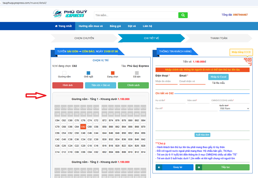Screen dimensions: 258x178
Task: Open the Liên hệ menu item
Action: 147,26
